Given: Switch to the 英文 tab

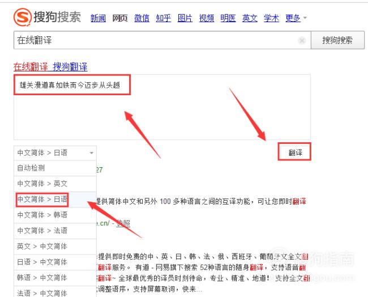Looking at the screenshot, I should (x=250, y=18).
